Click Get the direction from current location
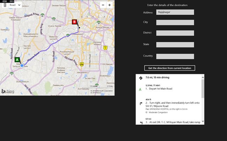227x141 pixels. [x=170, y=68]
